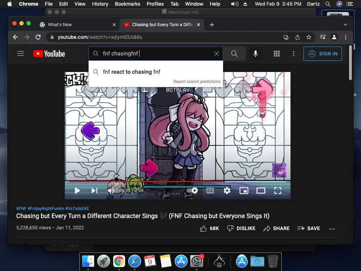Click the address bar URL

click(100, 37)
